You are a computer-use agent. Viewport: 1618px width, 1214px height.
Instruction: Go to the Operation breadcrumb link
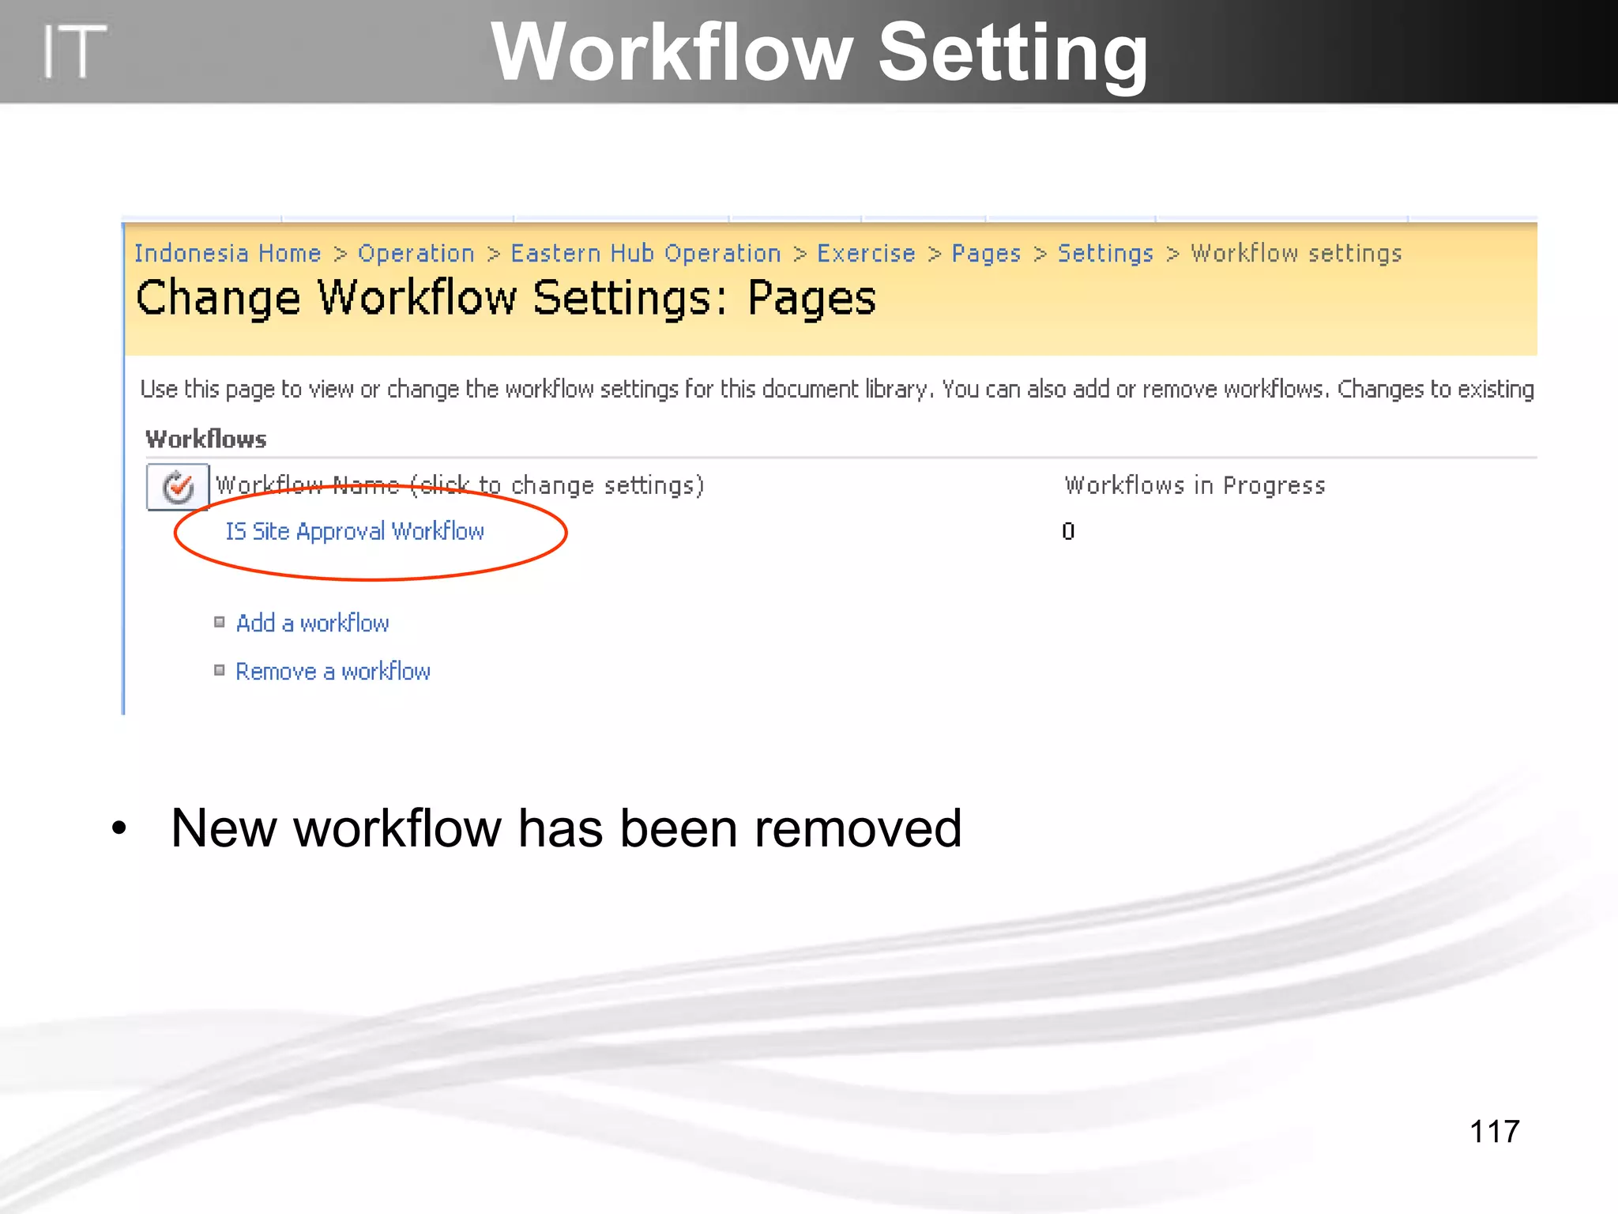pyautogui.click(x=416, y=253)
